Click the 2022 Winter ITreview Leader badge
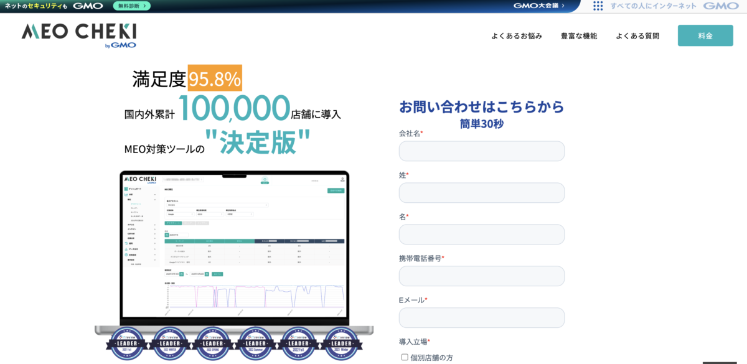 [x=170, y=343]
